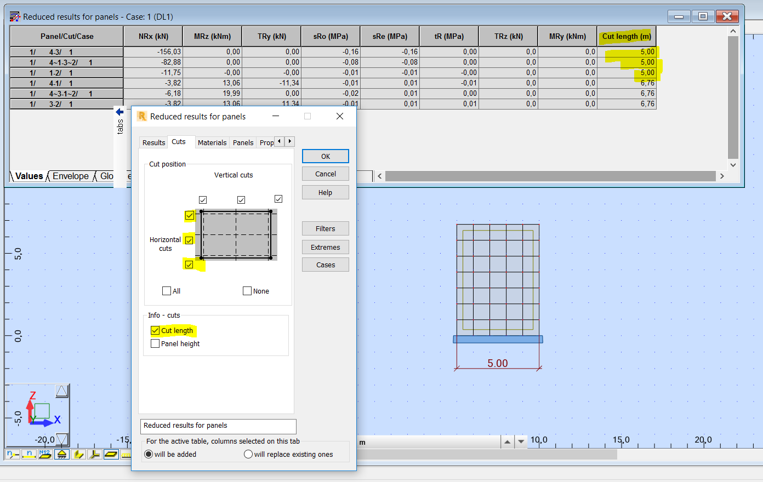This screenshot has width=763, height=482.
Task: Click the Extremes button
Action: tap(325, 246)
